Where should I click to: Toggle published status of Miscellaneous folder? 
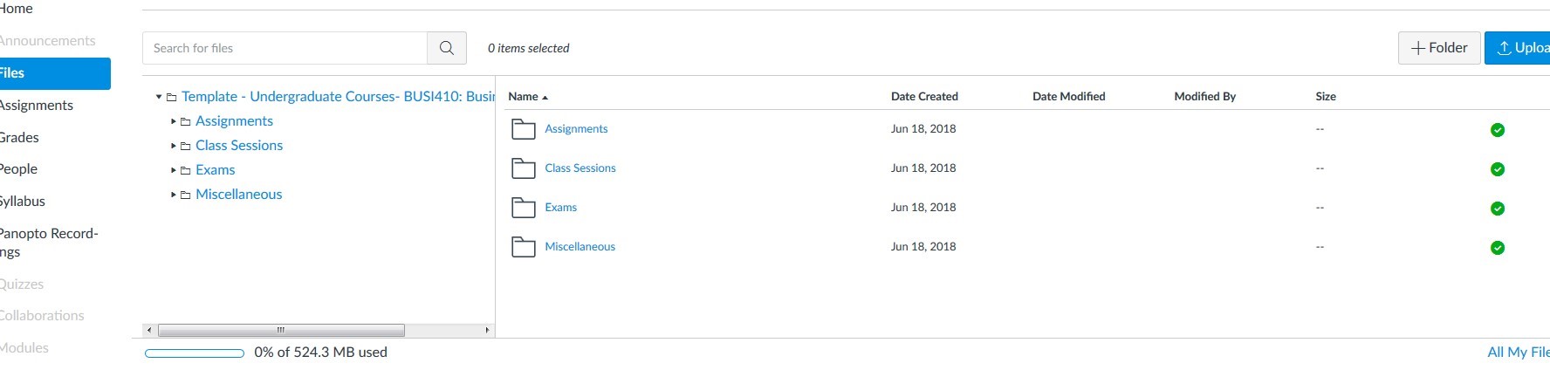tap(1497, 248)
